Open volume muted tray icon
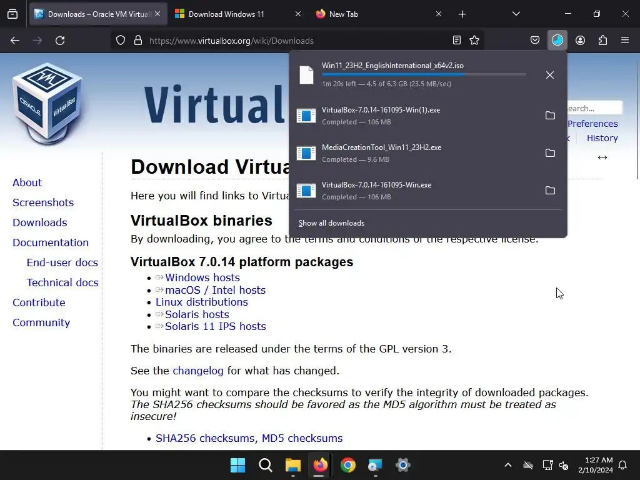 (x=564, y=465)
